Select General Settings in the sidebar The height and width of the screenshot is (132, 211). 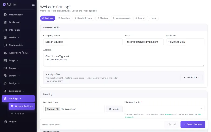pos(22,106)
